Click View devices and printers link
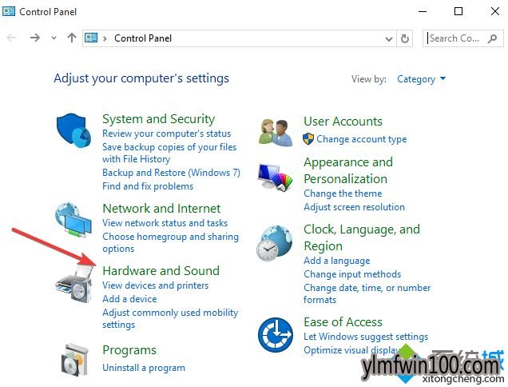This screenshot has width=508, height=387. coord(155,285)
